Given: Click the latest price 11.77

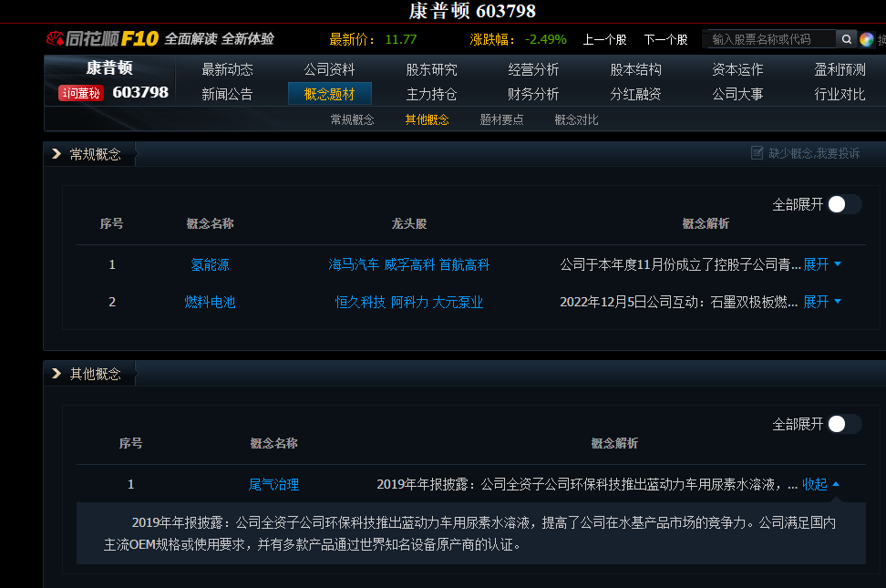Looking at the screenshot, I should point(401,39).
